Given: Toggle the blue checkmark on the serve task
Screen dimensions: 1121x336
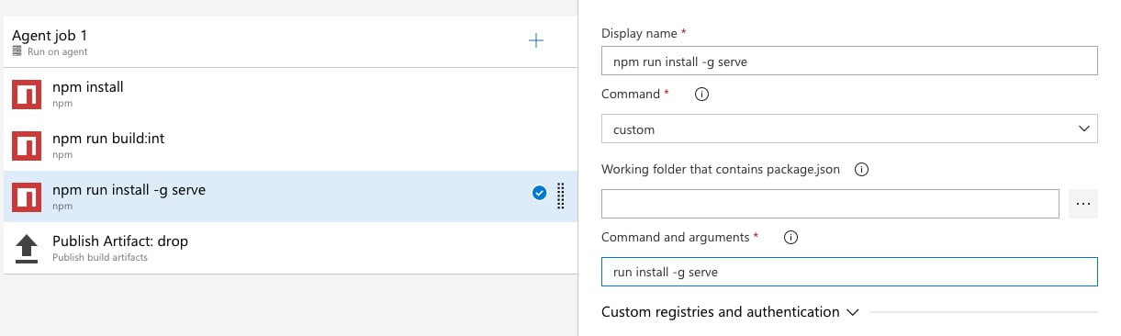Looking at the screenshot, I should 540,193.
